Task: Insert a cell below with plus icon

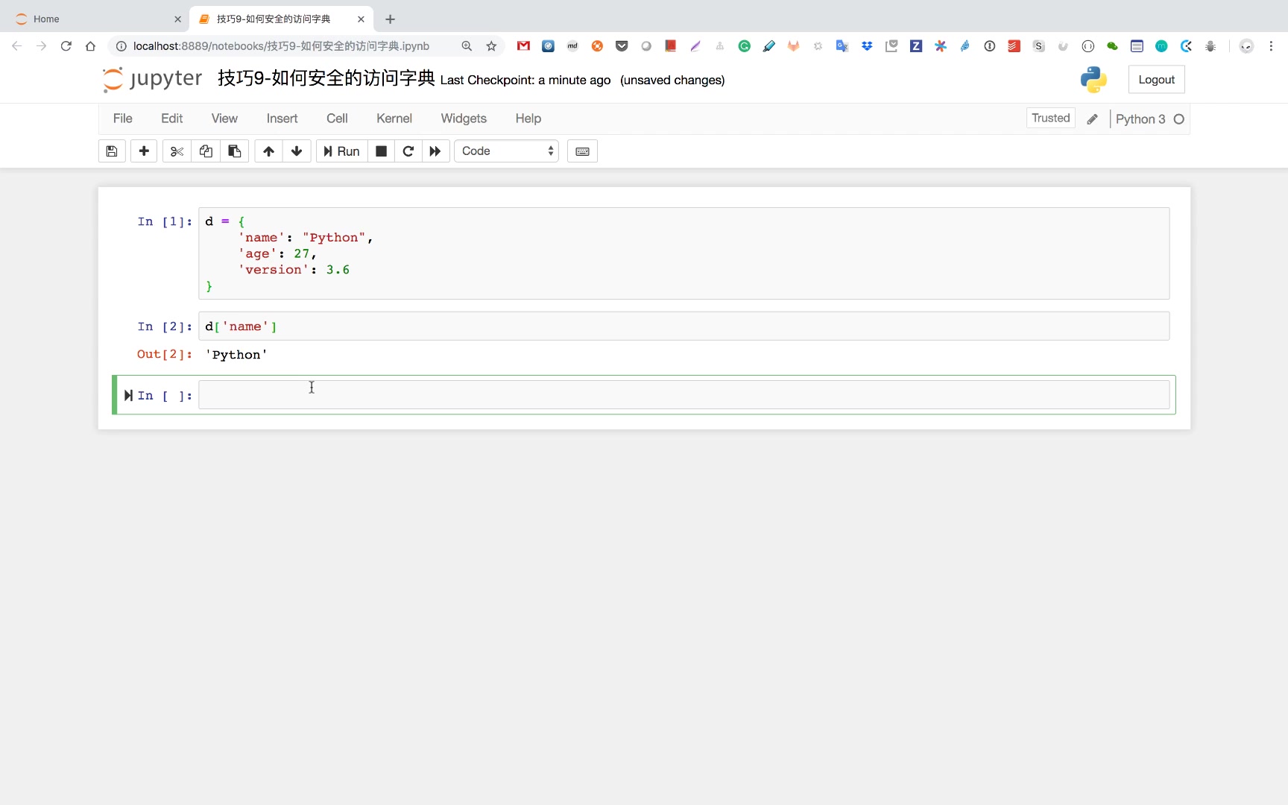Action: point(144,151)
